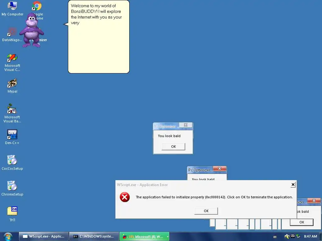Launch Dev-C++ desktop shortcut
The height and width of the screenshot is (241, 322).
[12, 137]
